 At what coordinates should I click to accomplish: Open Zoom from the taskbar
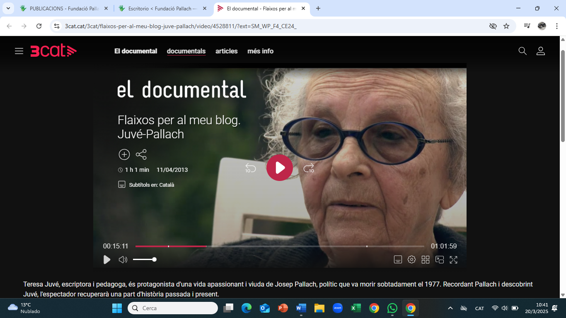pos(338,308)
